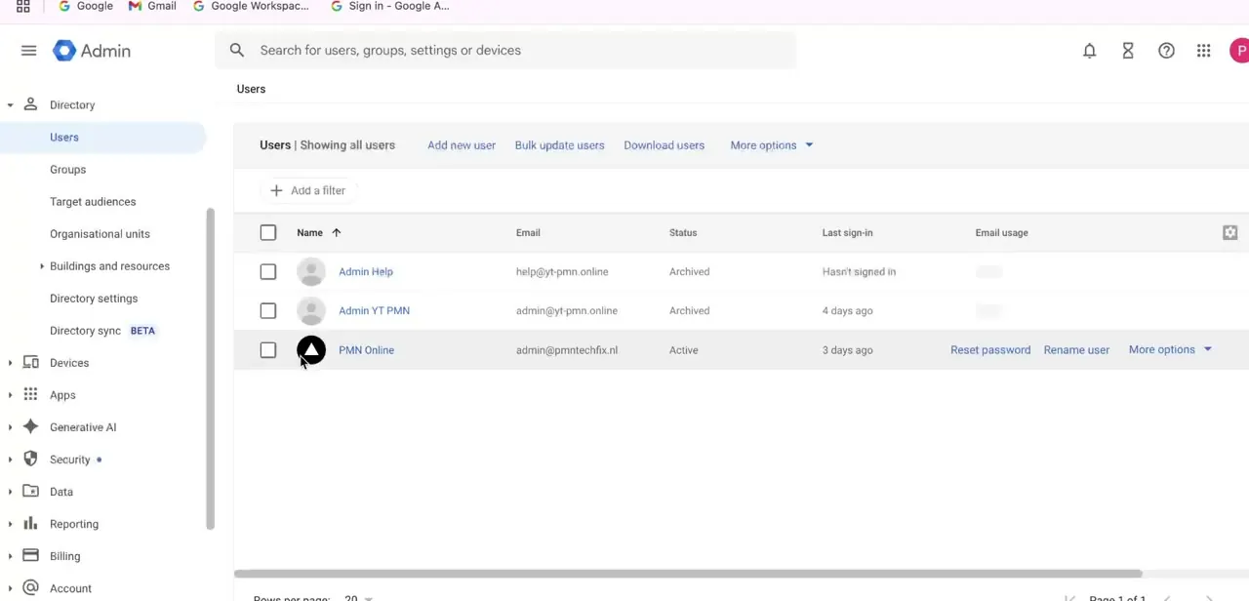Click the Reporting bar chart icon

click(30, 523)
